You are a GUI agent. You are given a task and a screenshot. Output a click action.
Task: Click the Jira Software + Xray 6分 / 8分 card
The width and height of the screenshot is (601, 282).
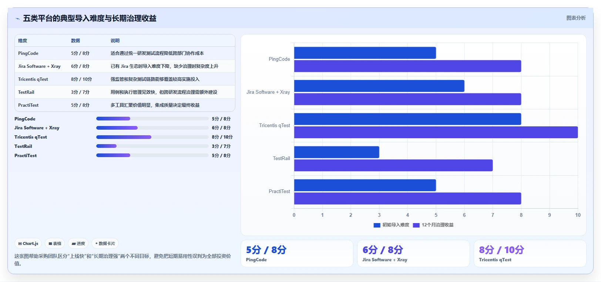pyautogui.click(x=413, y=253)
